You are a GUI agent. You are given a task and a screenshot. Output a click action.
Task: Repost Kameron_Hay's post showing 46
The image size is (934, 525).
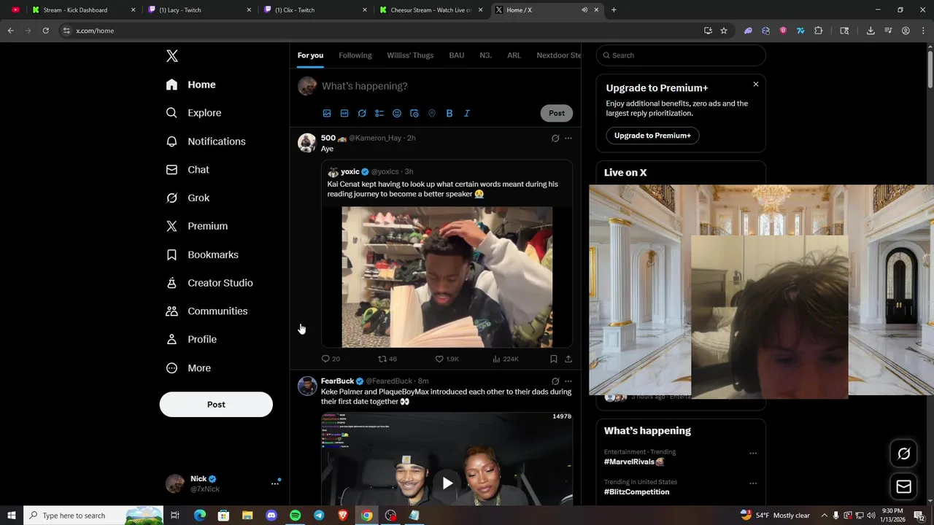pyautogui.click(x=387, y=359)
